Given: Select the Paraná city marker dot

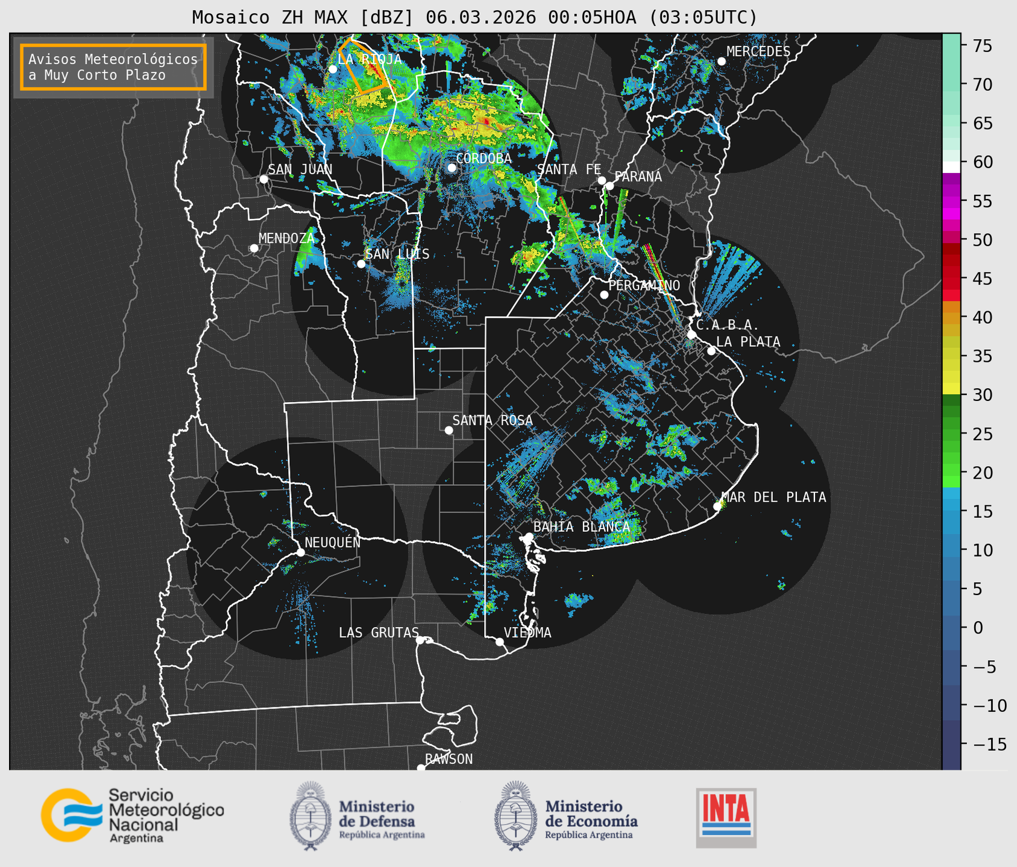Looking at the screenshot, I should click(609, 186).
